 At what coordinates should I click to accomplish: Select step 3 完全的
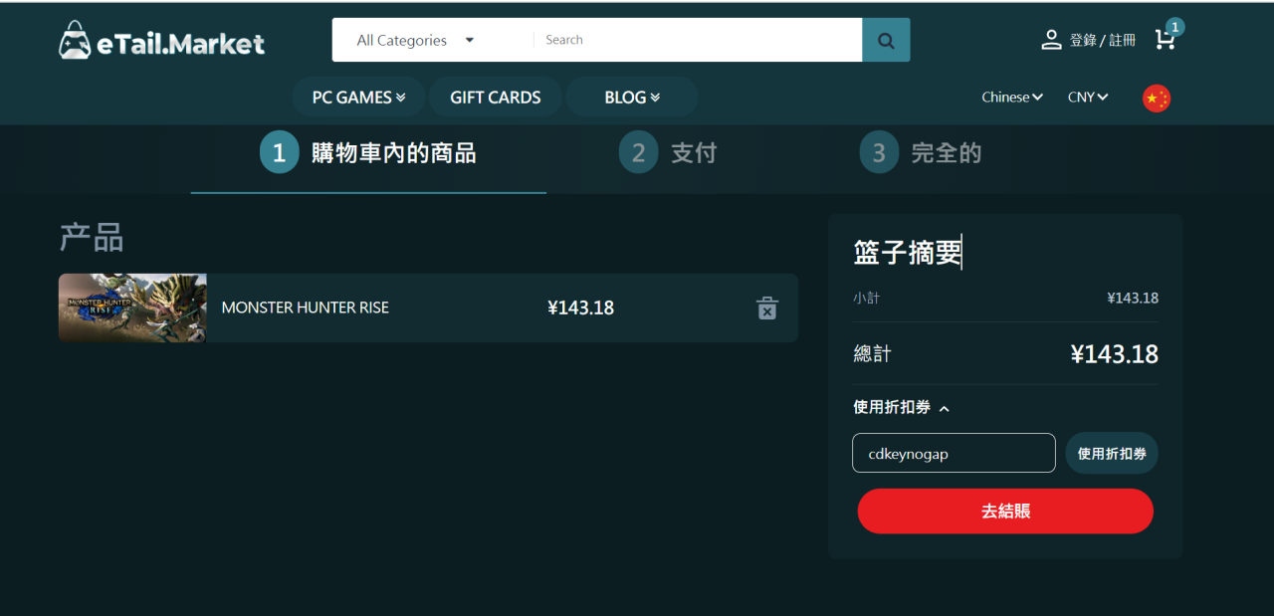click(x=921, y=153)
